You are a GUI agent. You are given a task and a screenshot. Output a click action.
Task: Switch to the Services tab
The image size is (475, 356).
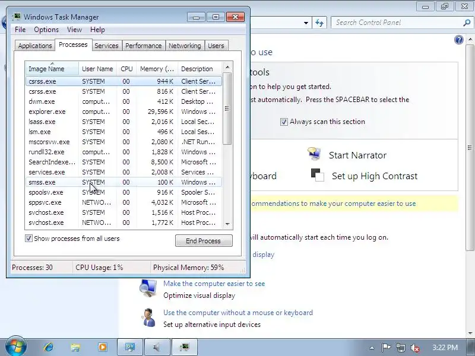click(106, 46)
